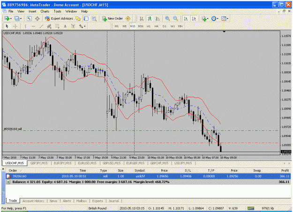The height and width of the screenshot is (212, 293).
Task: Sort orders by Symbol column header
Action: [139, 171]
